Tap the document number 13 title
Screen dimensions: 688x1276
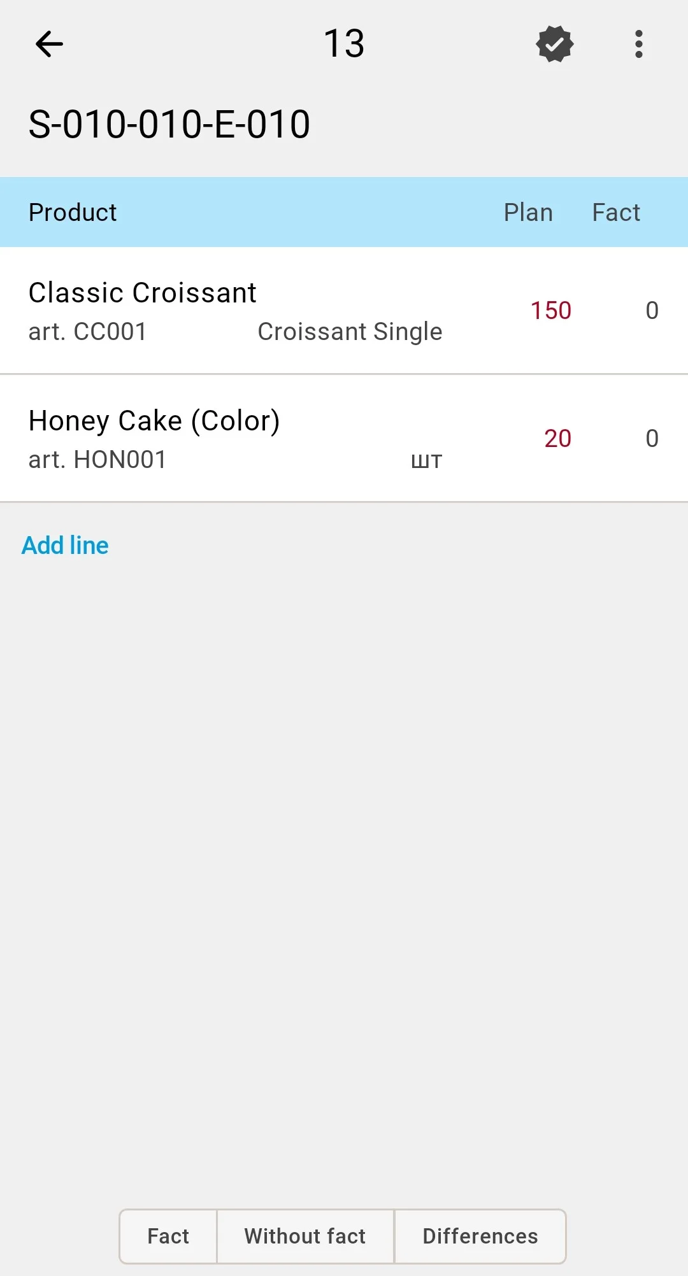point(344,44)
